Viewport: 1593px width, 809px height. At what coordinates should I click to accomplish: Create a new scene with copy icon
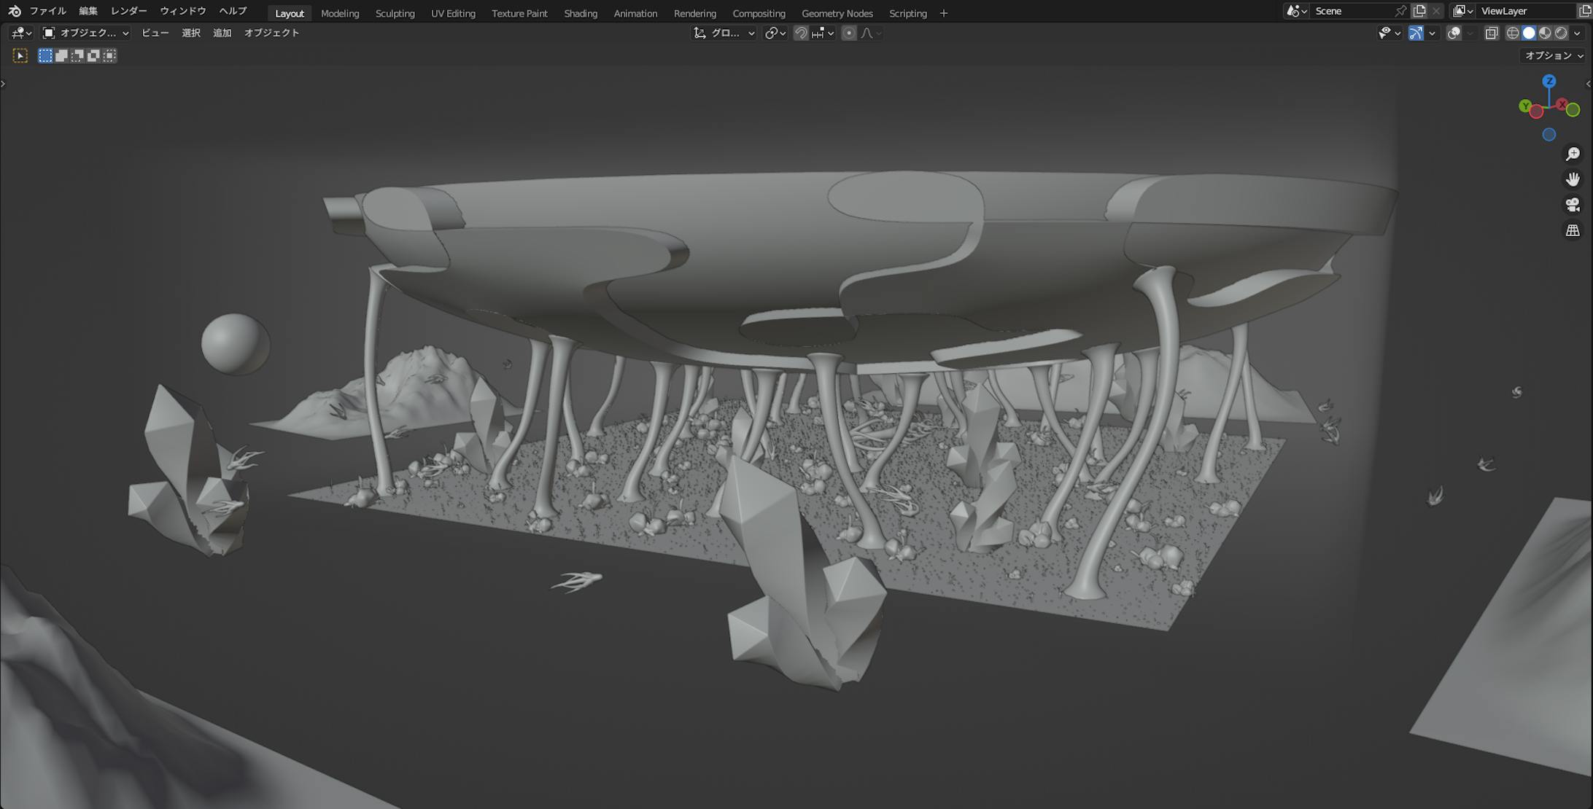pos(1419,11)
